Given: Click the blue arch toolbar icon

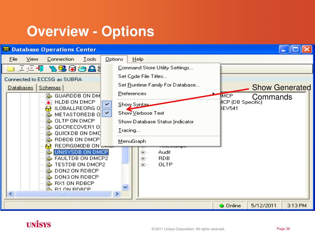Looking at the screenshot, I should (x=92, y=69).
